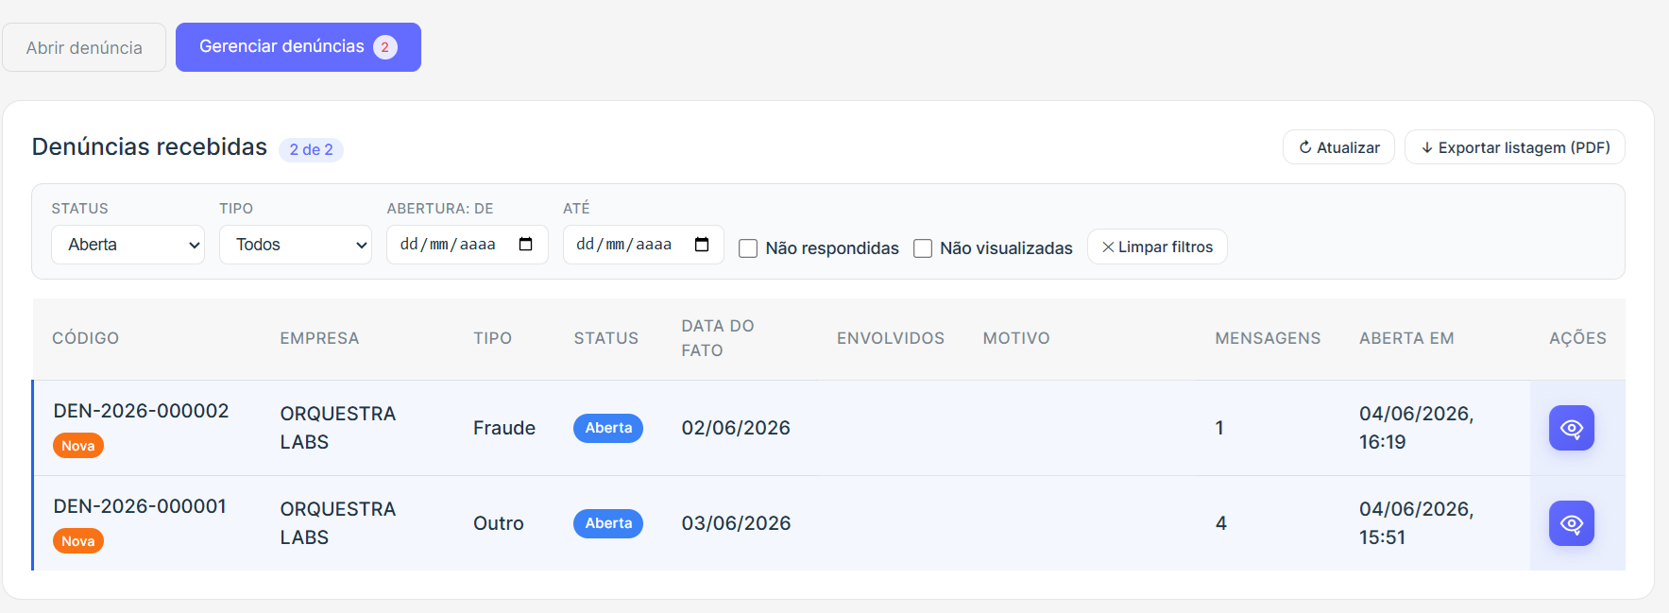Open the Status dropdown showing Aberta
This screenshot has width=1669, height=613.
[128, 245]
